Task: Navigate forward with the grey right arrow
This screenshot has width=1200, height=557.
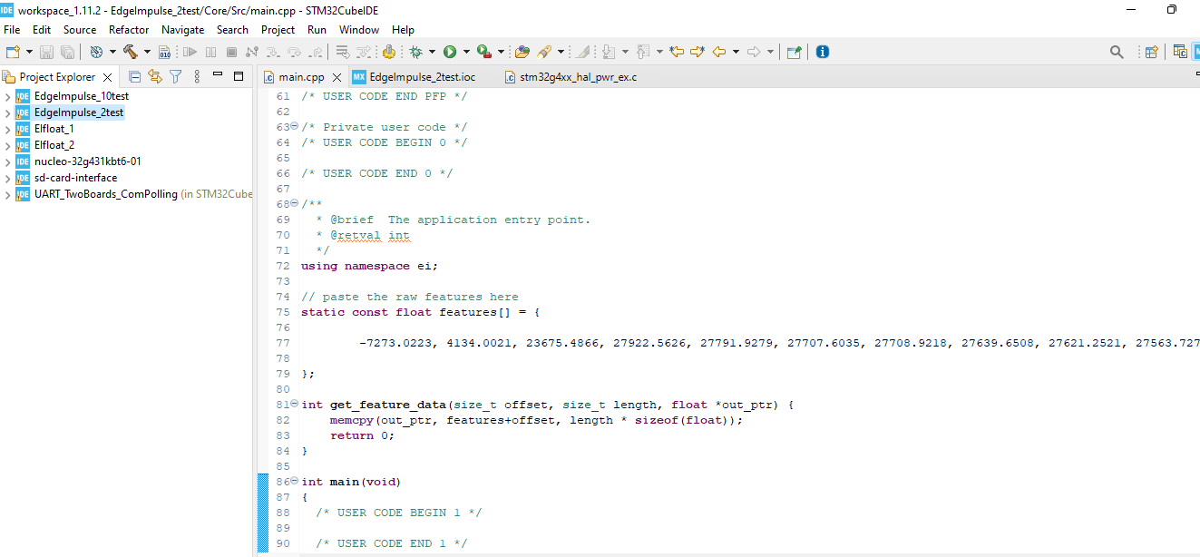Action: click(754, 52)
